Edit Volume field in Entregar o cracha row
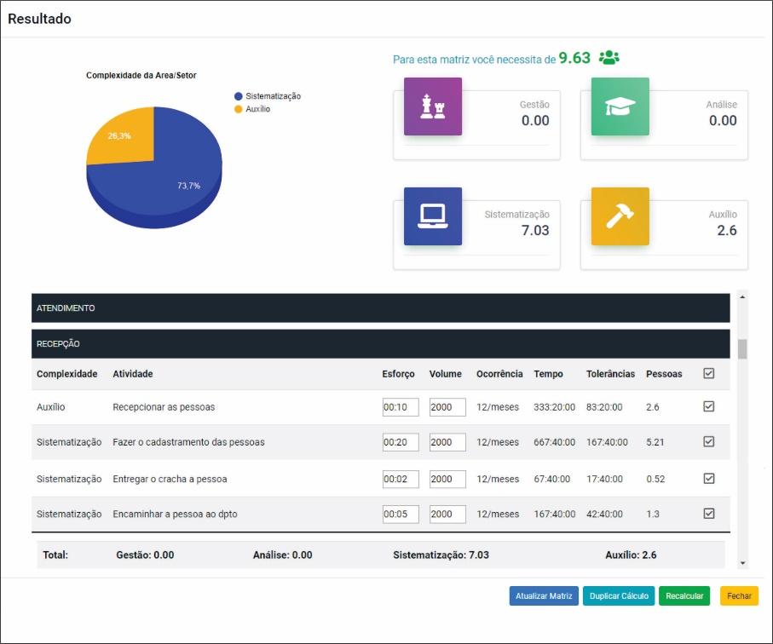The image size is (773, 644). tap(447, 479)
